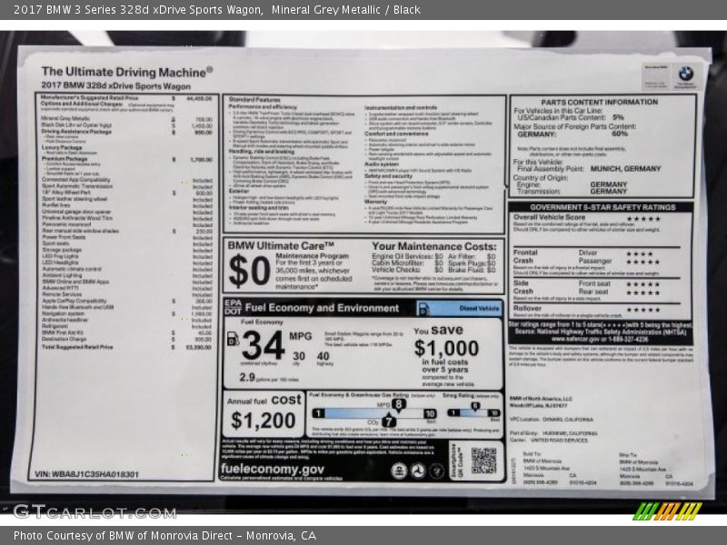
Task: Click the large '$0' maintenance cost
Action: click(249, 271)
